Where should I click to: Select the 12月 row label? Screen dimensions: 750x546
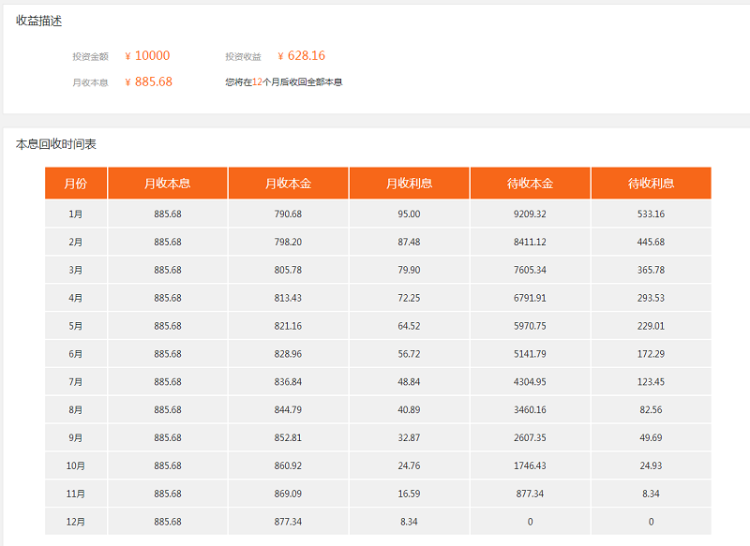(x=76, y=522)
